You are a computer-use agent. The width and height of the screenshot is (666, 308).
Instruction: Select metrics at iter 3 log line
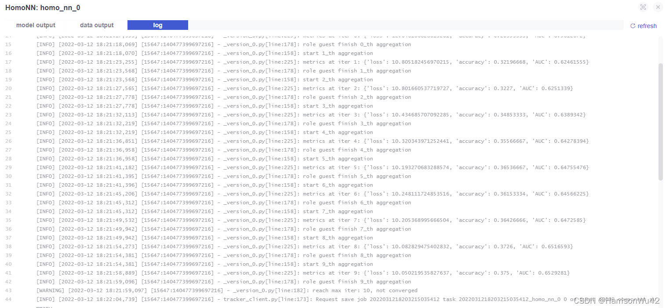[311, 115]
